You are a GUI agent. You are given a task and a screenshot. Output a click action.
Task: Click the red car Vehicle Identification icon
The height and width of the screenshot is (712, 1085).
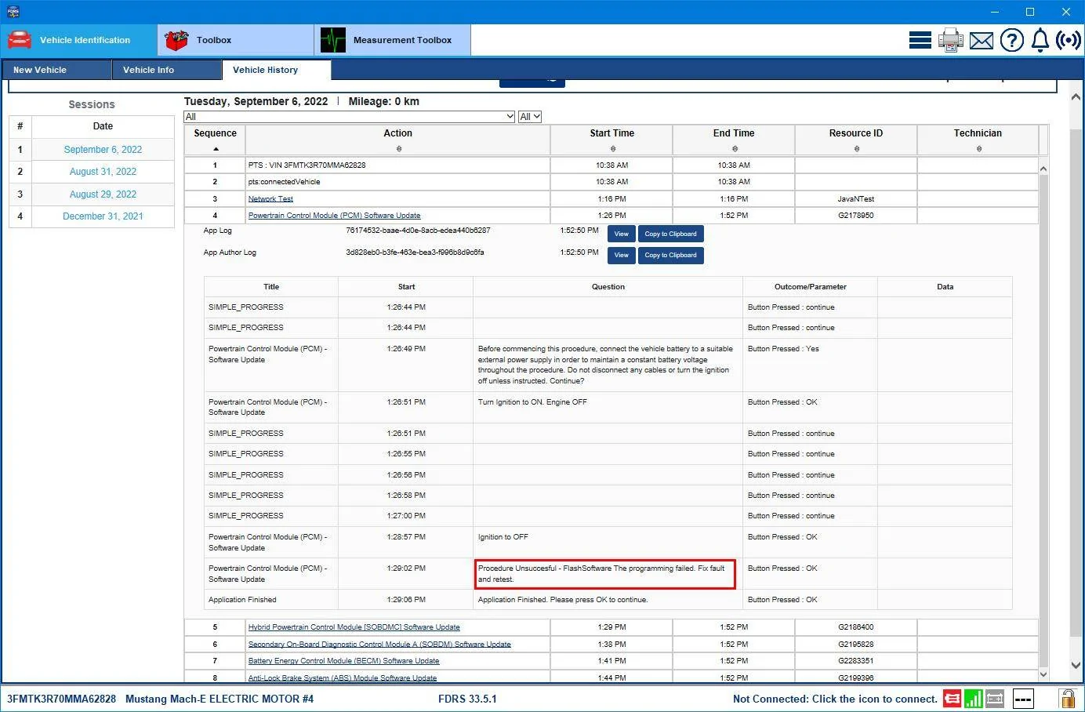tap(20, 40)
